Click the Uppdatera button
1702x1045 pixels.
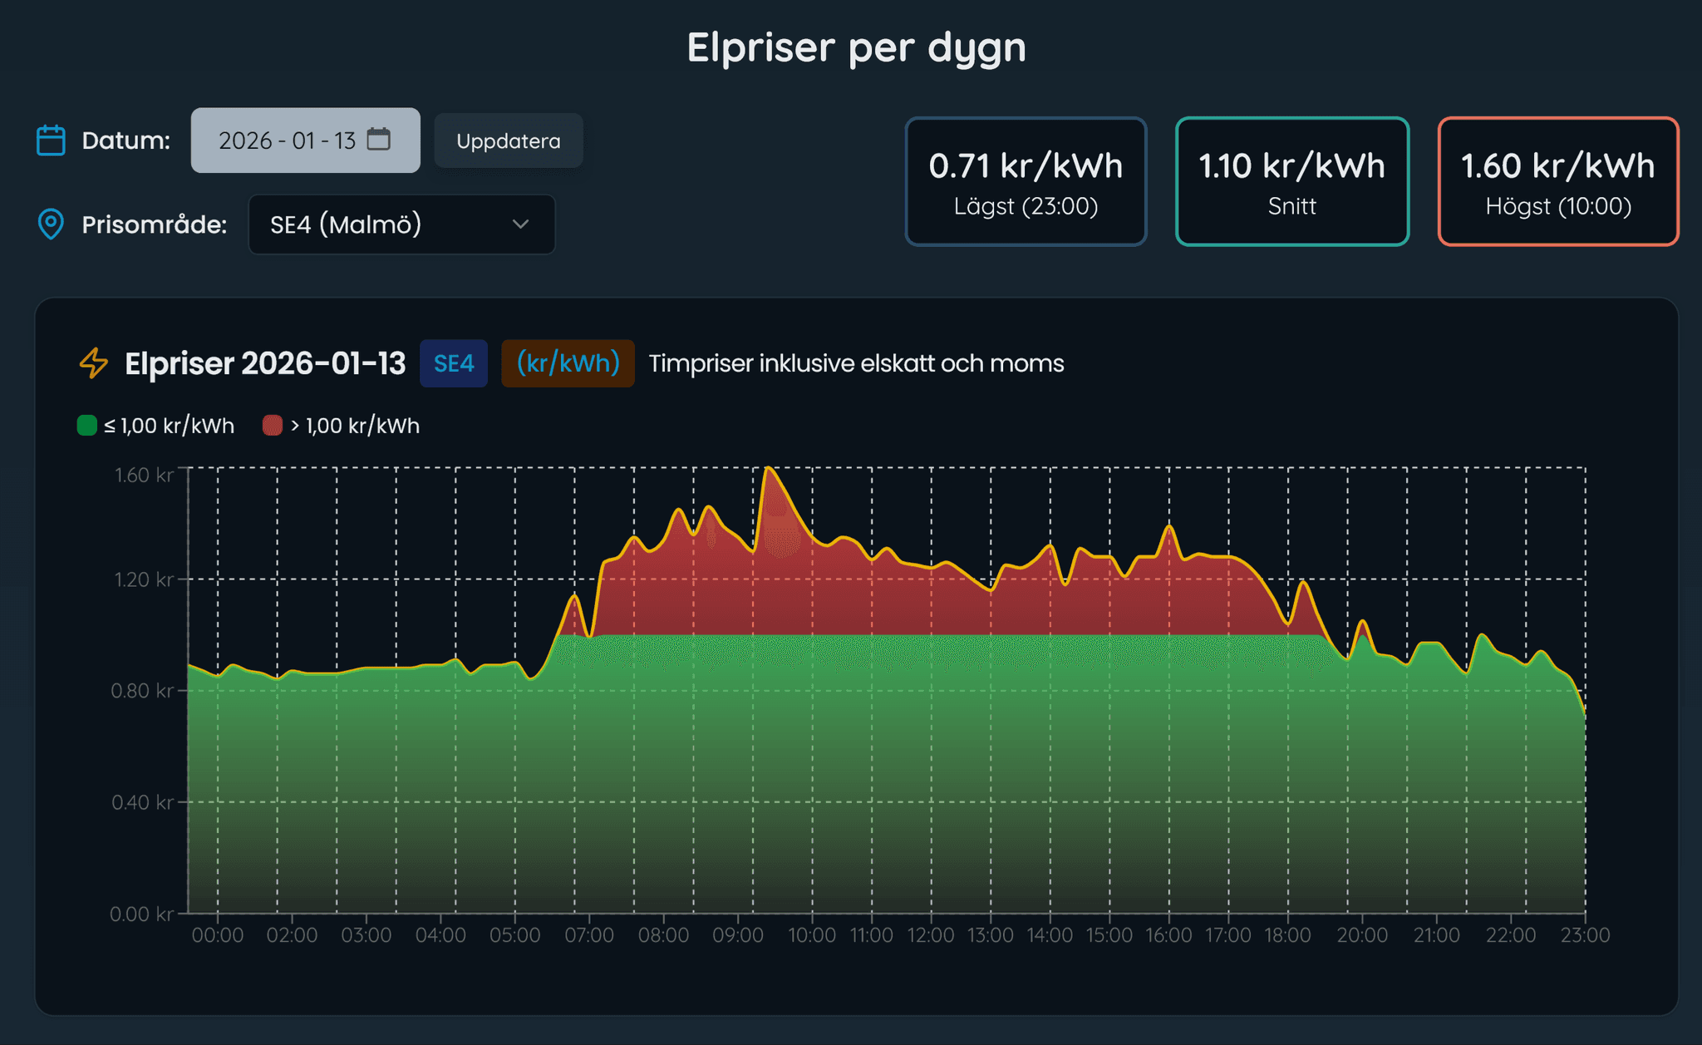click(508, 140)
